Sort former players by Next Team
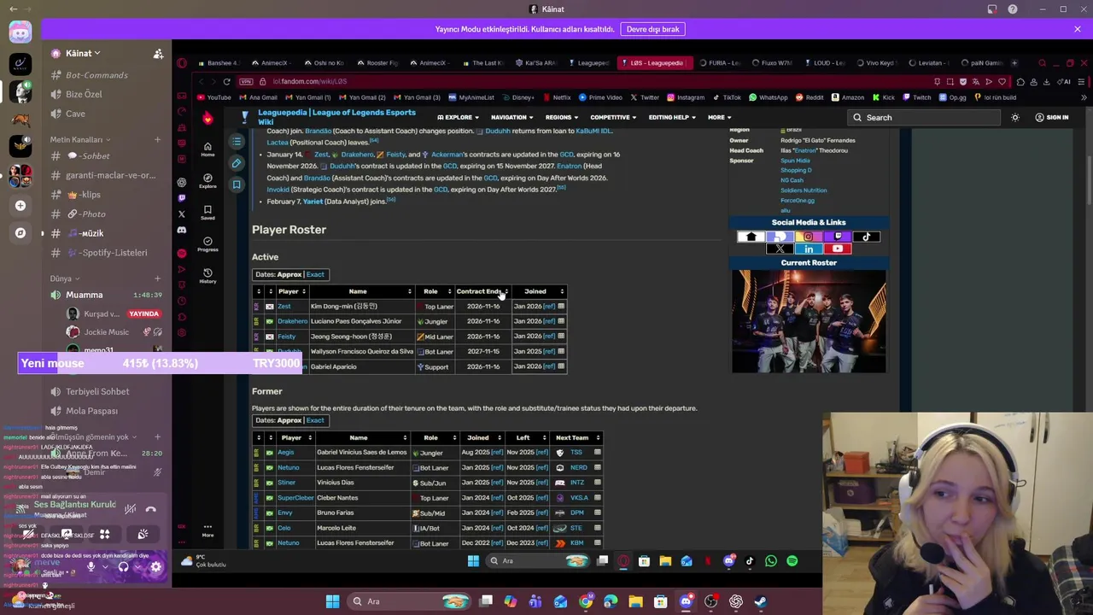 (576, 437)
